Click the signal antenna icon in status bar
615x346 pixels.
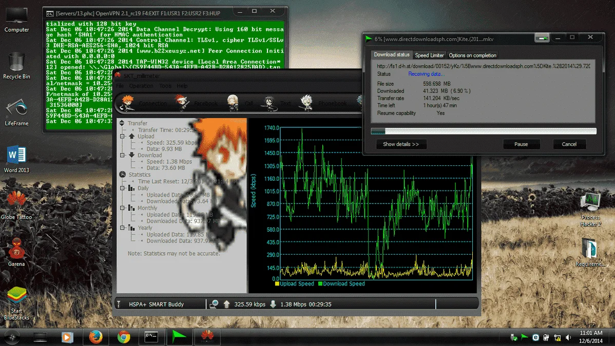click(119, 304)
